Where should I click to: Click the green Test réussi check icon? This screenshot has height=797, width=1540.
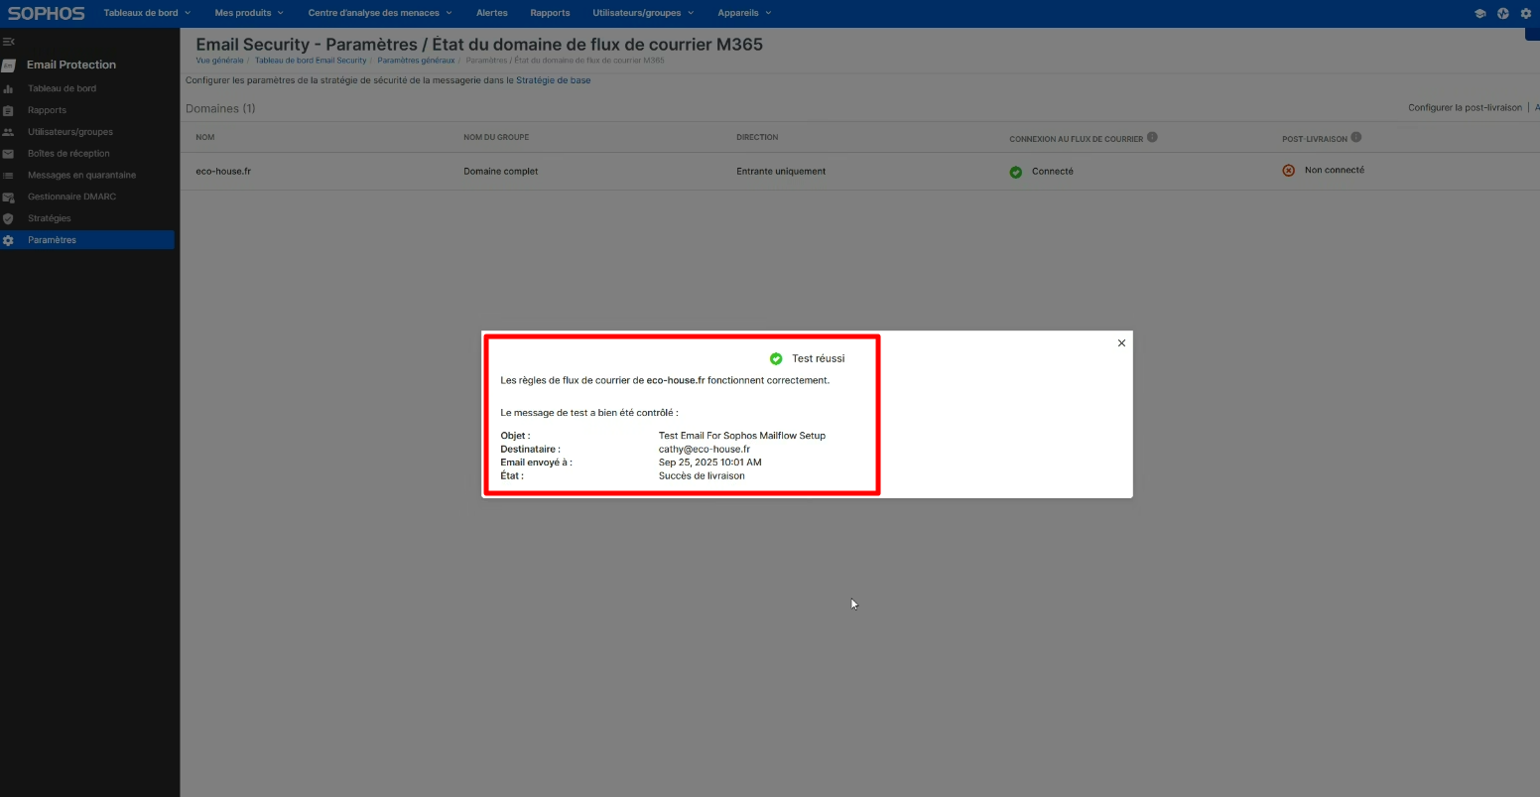(x=776, y=358)
